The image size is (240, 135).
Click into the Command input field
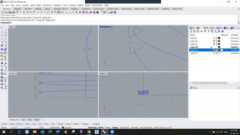point(124,22)
